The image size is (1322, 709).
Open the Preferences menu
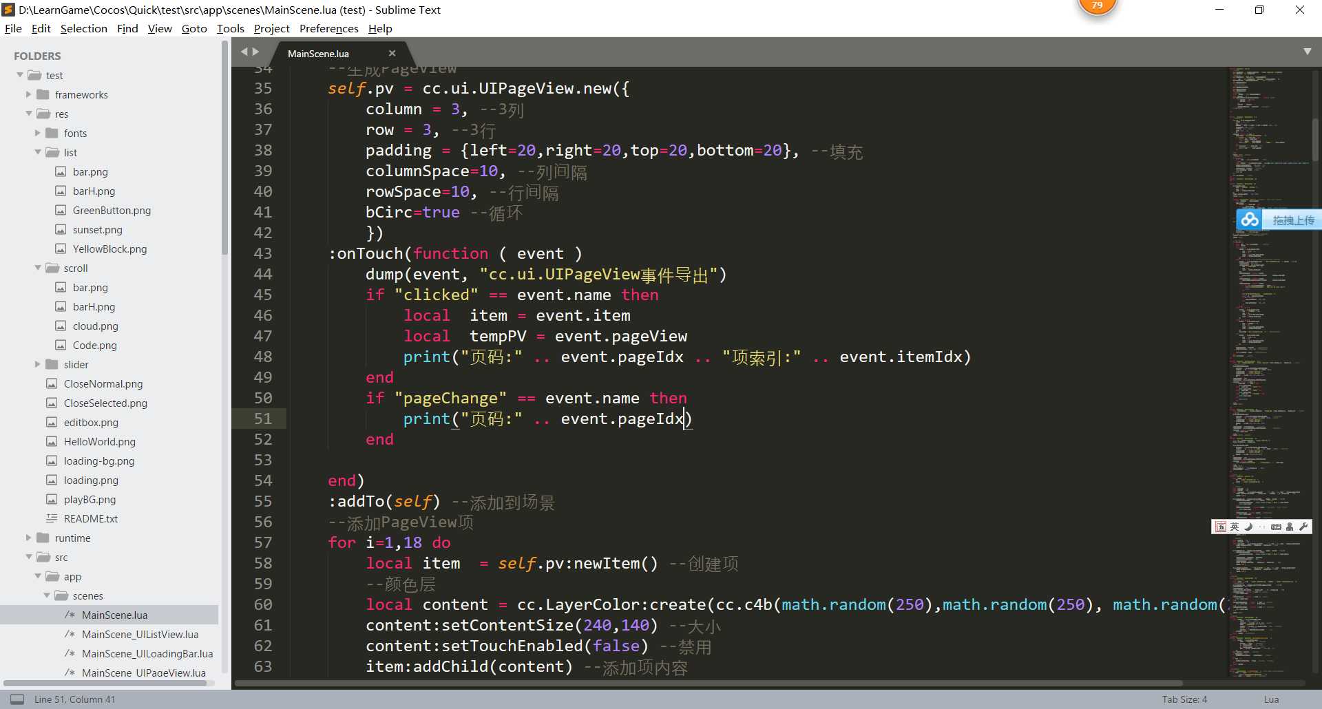tap(329, 28)
